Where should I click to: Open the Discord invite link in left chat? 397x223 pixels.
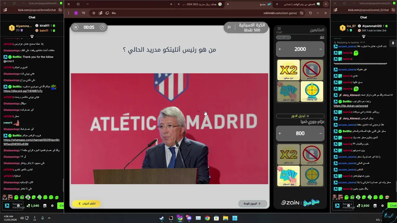23,91
